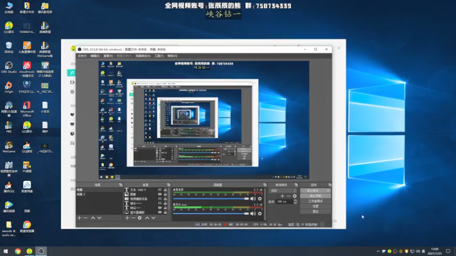This screenshot has width=456, height=256.
Task: Toggle visibility of the 显示器捕获 source
Action: pyautogui.click(x=160, y=212)
